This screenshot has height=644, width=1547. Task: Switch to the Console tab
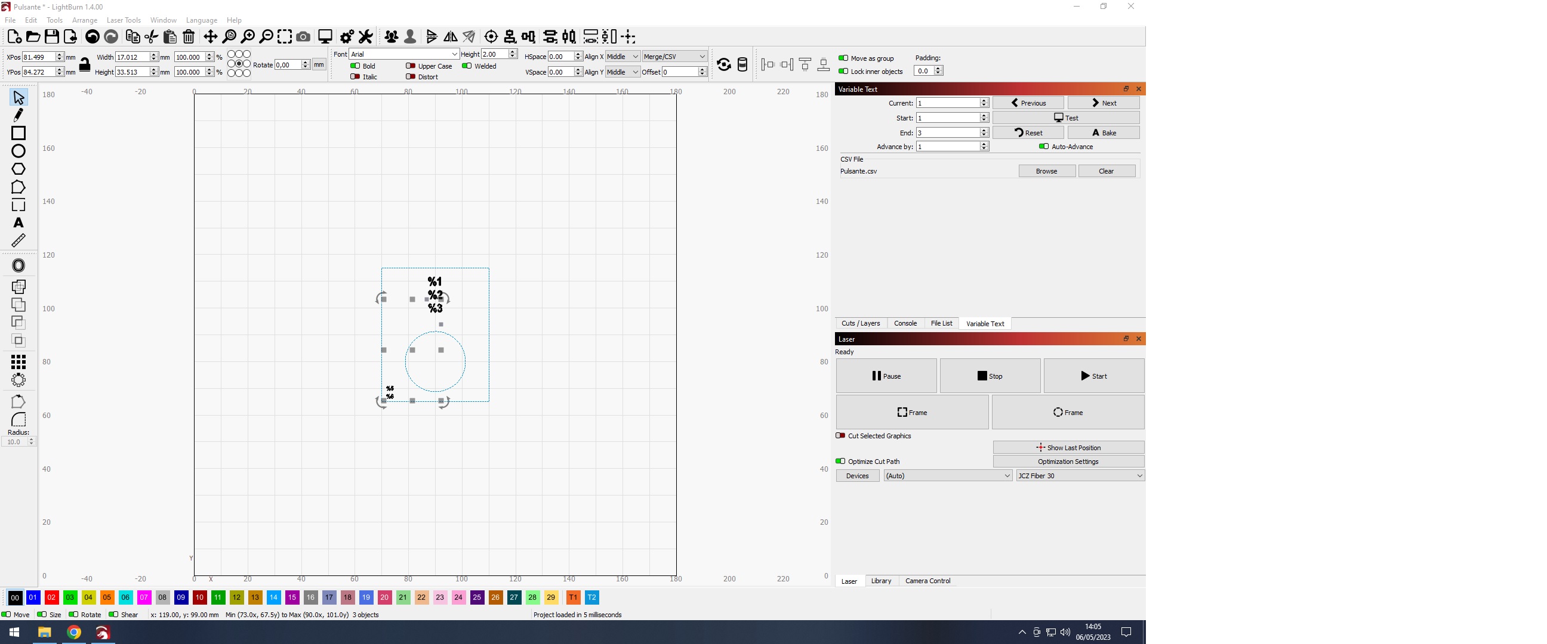click(x=905, y=324)
